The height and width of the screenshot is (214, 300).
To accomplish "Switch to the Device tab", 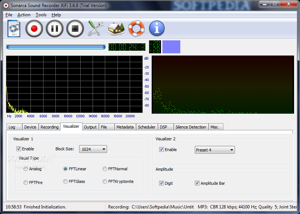I will [30, 127].
